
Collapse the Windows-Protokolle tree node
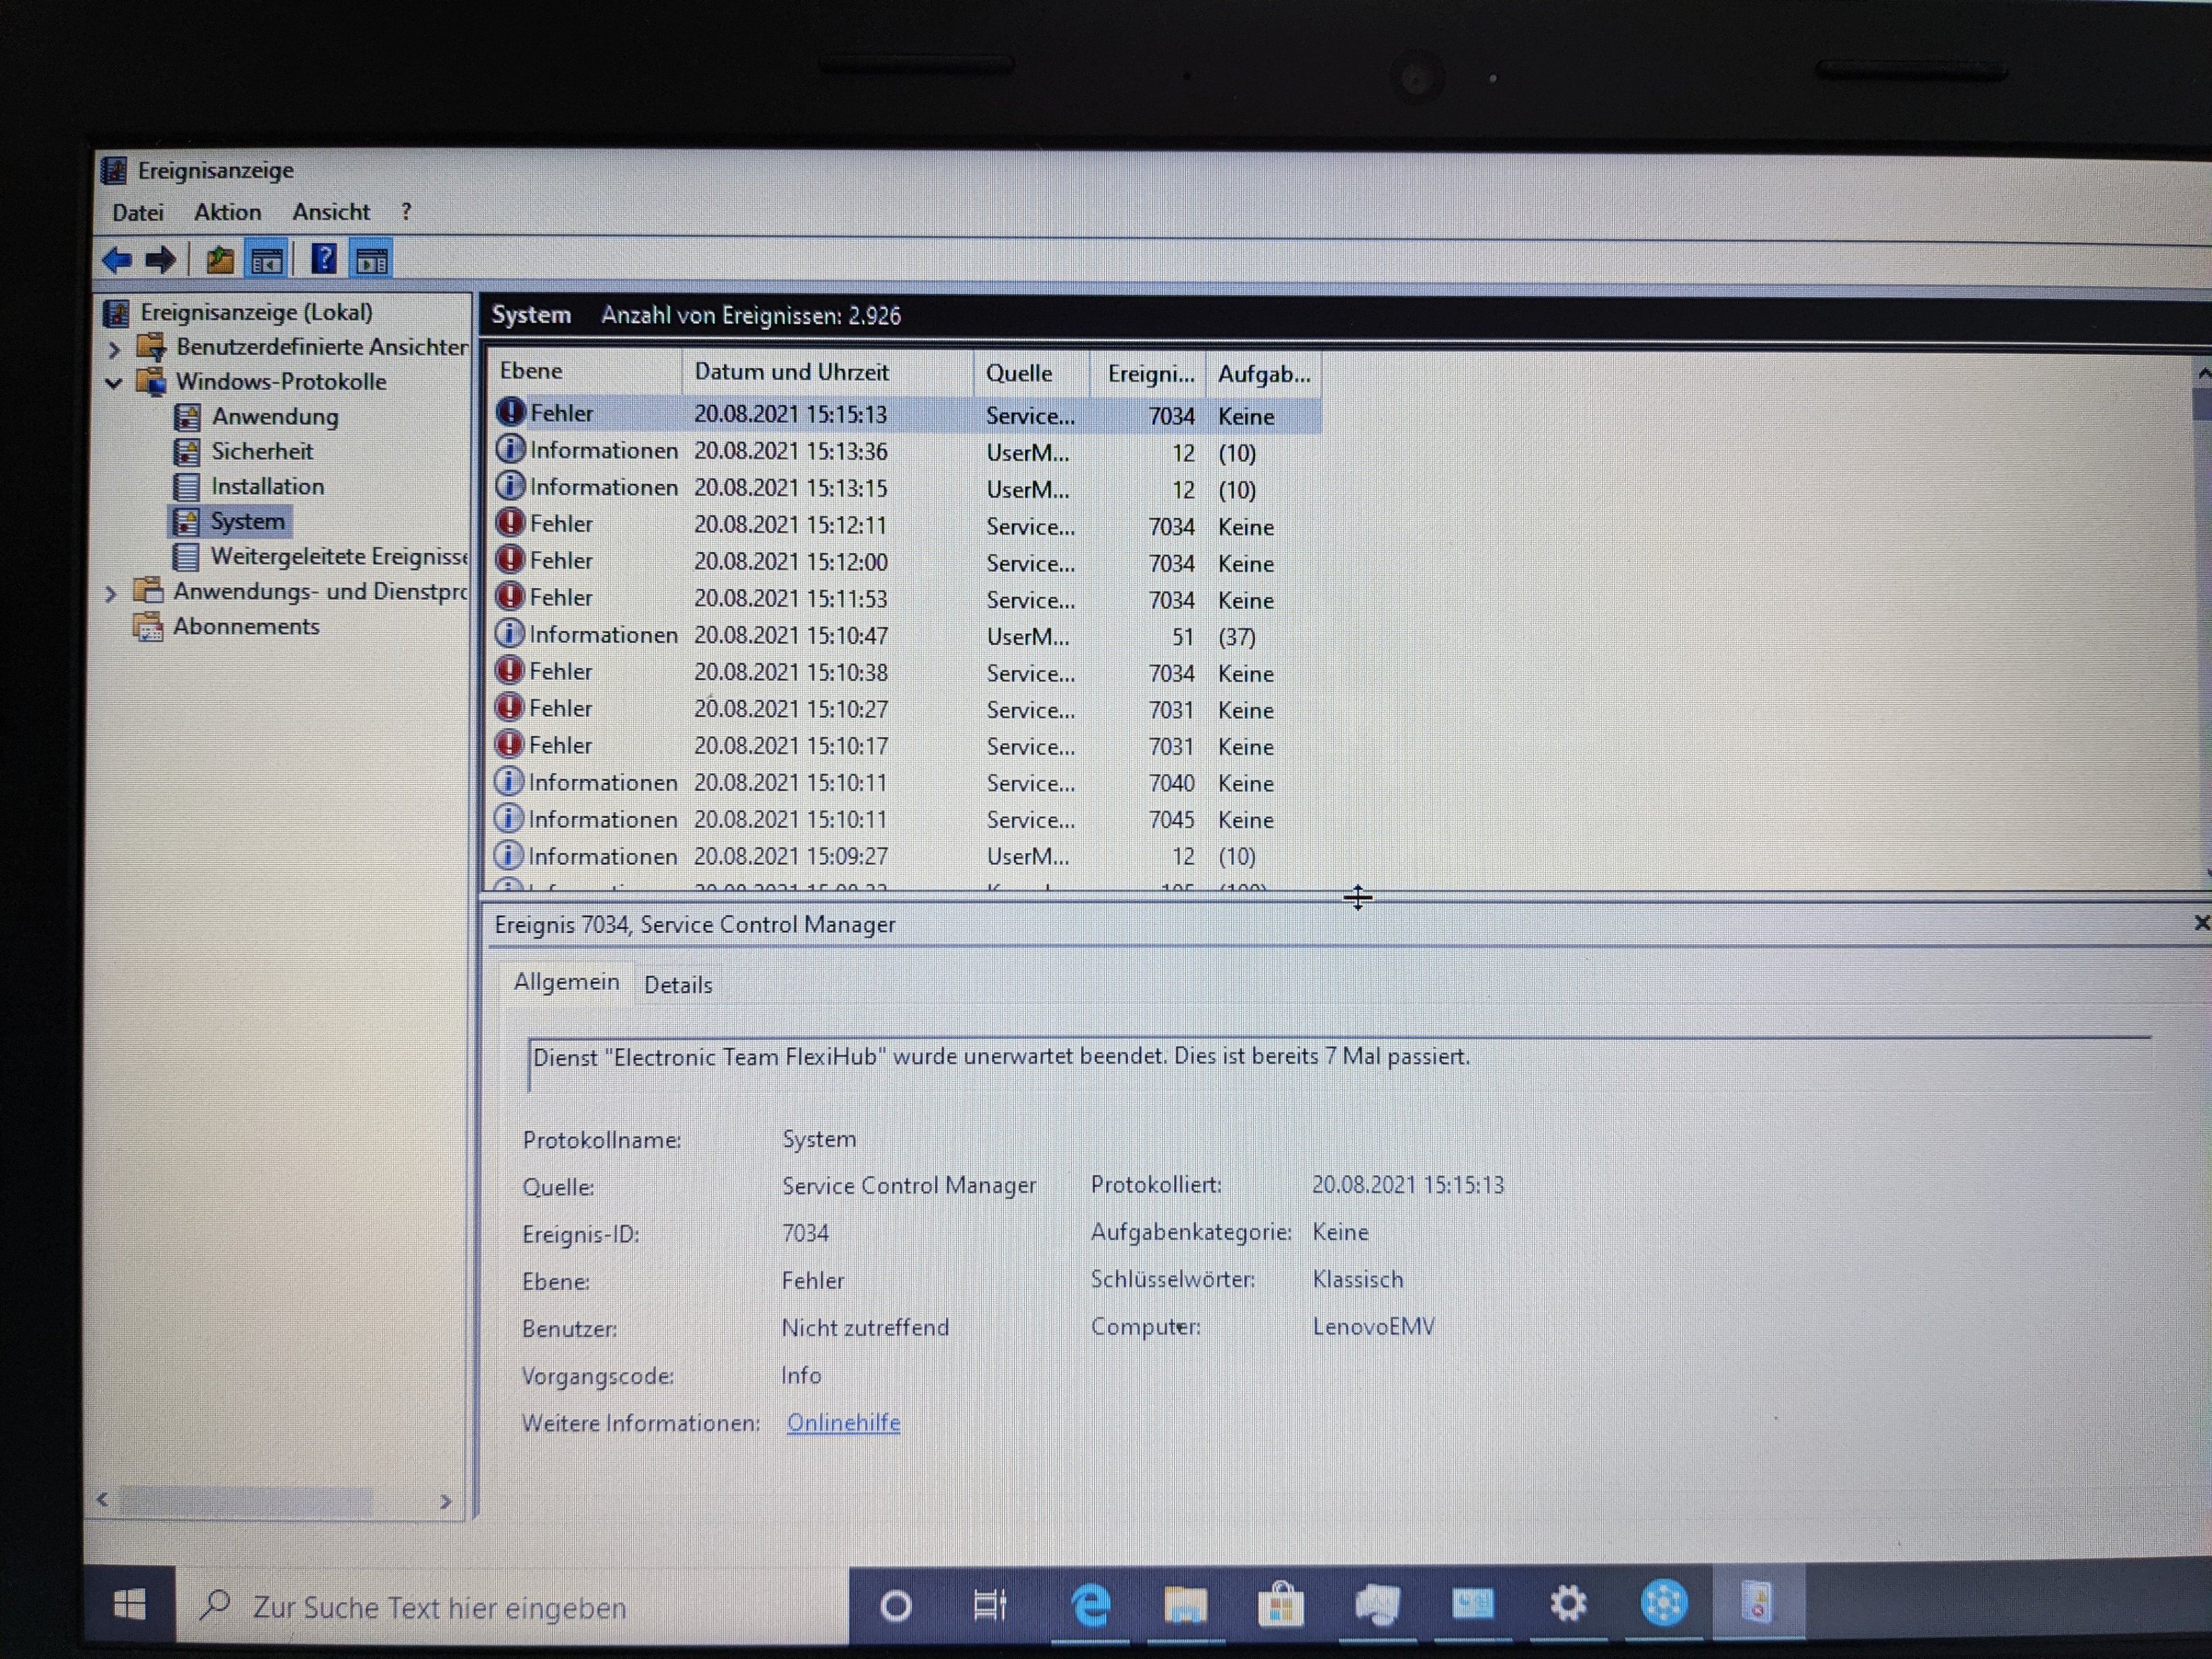tap(114, 383)
